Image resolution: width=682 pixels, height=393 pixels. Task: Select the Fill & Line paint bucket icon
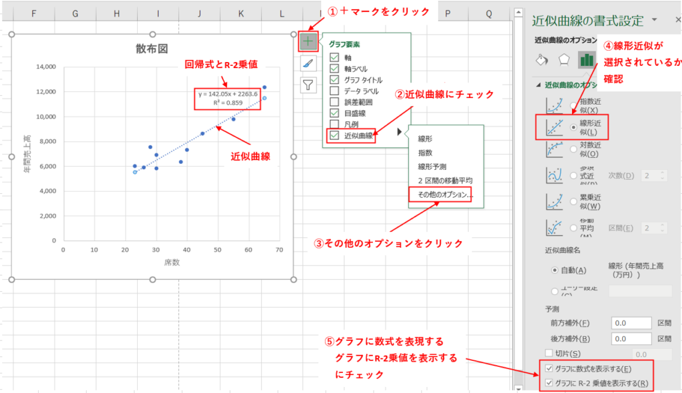541,59
